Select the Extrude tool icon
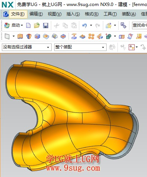147x177 pixels. click(x=20, y=36)
